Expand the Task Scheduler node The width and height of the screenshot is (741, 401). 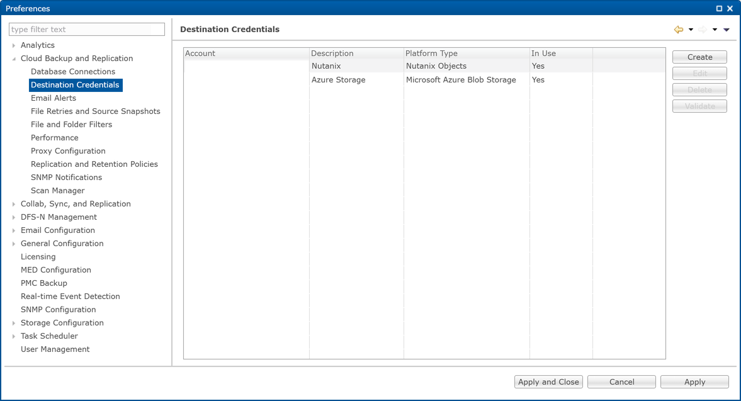pos(14,336)
